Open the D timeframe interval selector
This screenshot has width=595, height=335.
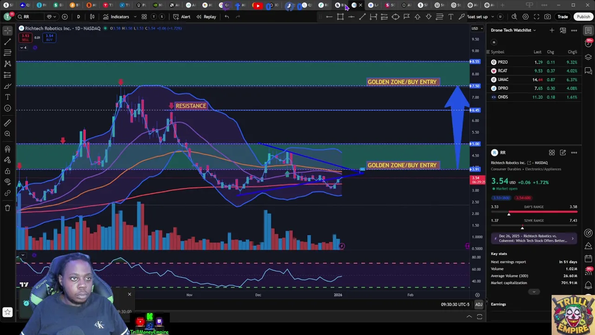point(78,17)
